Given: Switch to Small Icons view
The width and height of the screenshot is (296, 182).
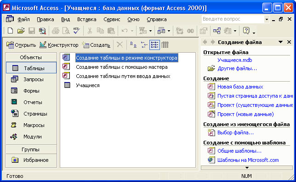Looking at the screenshot, I should pos(144,45).
